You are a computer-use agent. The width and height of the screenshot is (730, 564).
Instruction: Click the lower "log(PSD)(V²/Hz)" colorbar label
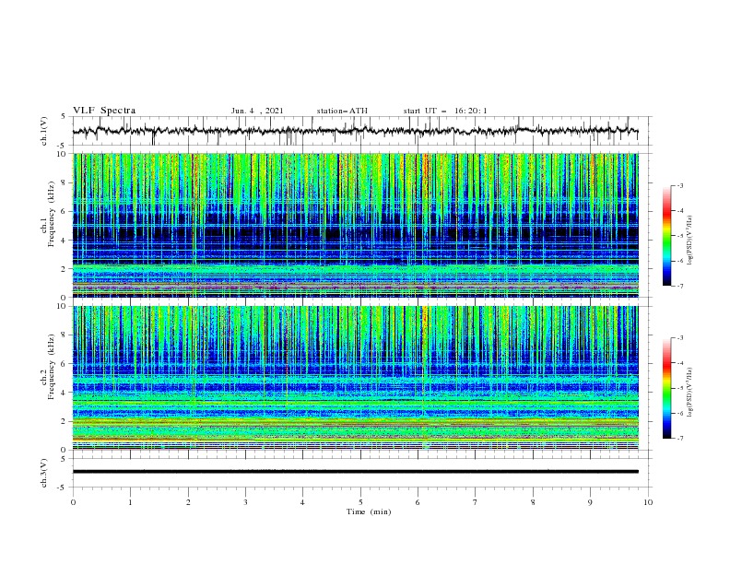(x=689, y=393)
